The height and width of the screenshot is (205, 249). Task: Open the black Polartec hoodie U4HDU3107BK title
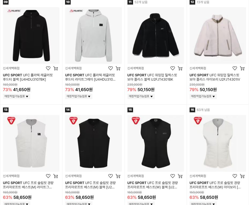[28, 77]
